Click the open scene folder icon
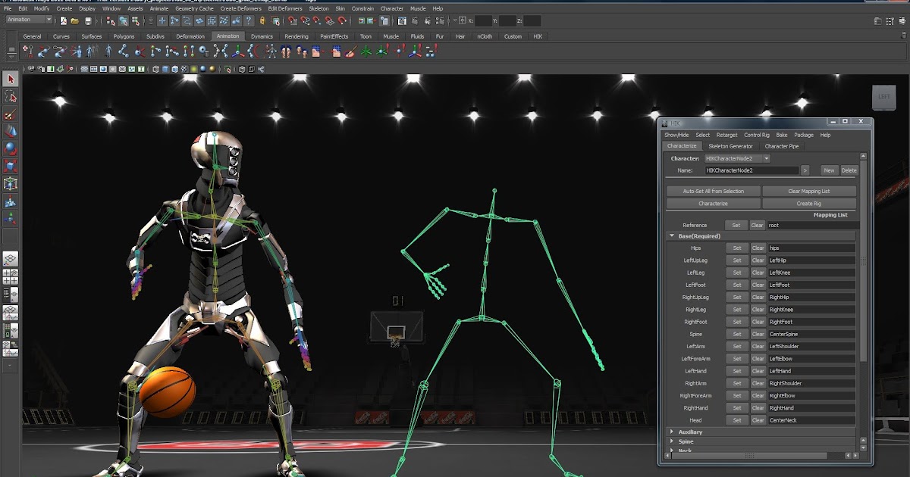The image size is (910, 477). (74, 20)
